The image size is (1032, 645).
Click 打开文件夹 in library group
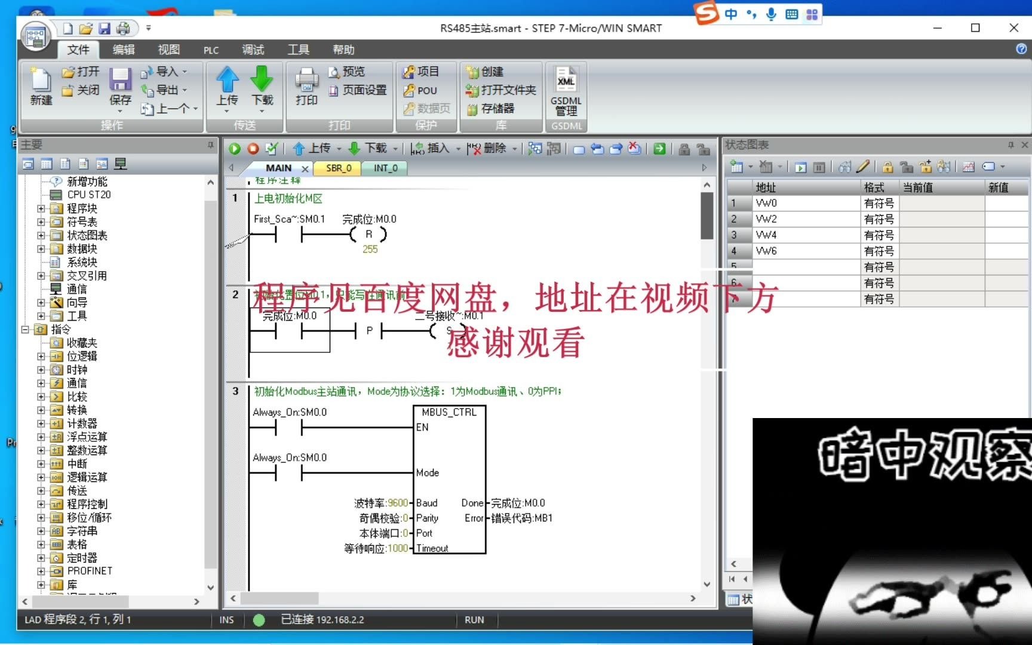(x=500, y=90)
